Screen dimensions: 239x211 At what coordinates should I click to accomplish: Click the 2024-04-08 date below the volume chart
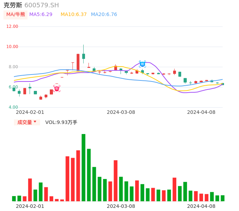pos(201,206)
